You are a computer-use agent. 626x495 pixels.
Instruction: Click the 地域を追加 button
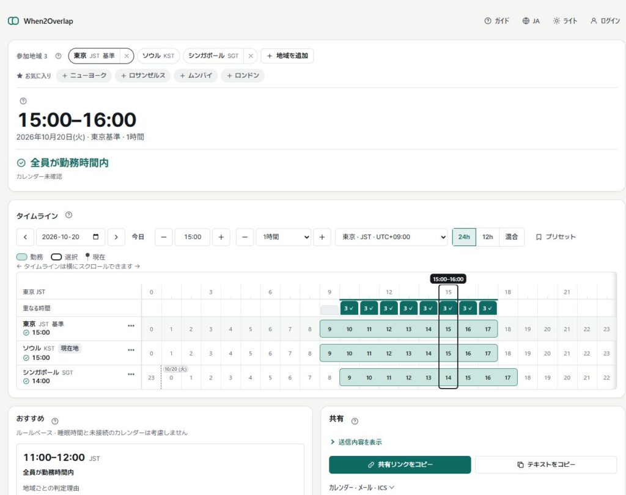point(287,56)
